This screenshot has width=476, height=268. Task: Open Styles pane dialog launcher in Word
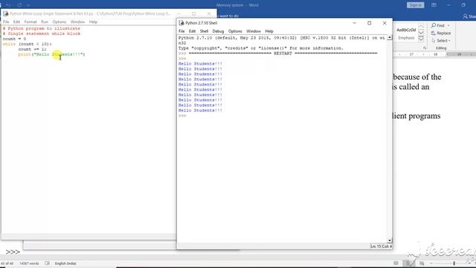click(425, 48)
